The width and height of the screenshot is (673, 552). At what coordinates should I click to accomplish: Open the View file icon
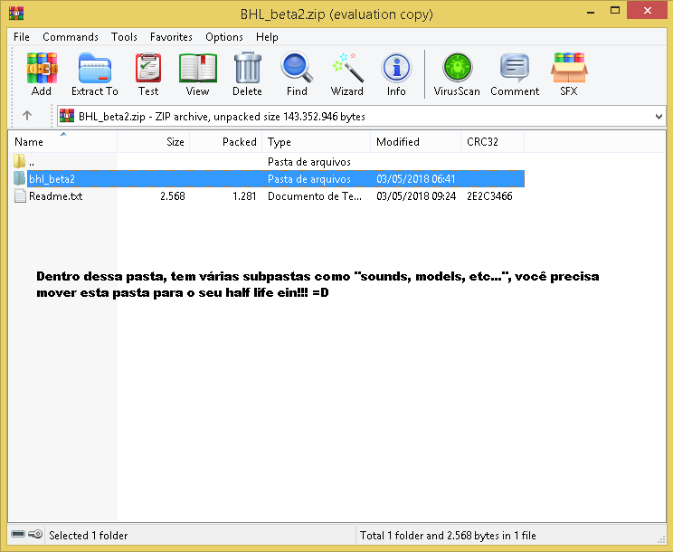(x=198, y=68)
